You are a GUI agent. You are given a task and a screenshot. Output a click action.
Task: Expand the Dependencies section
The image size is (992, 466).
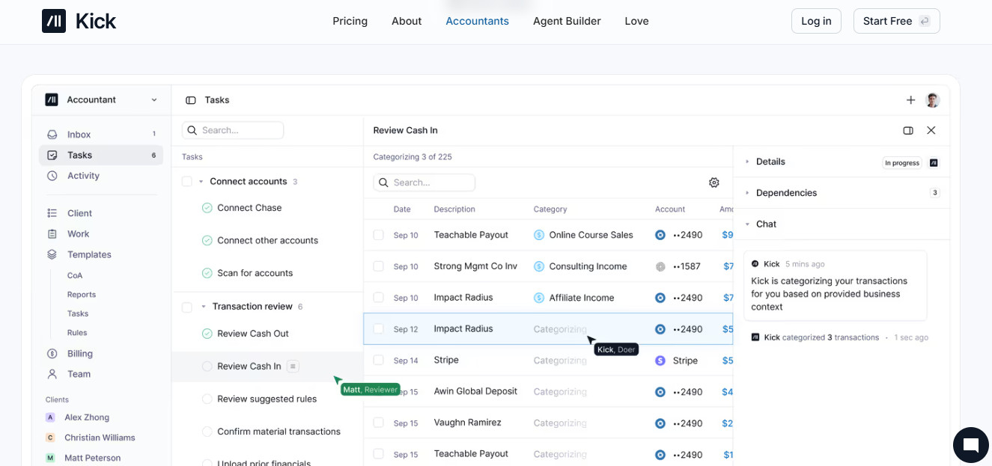pos(747,193)
